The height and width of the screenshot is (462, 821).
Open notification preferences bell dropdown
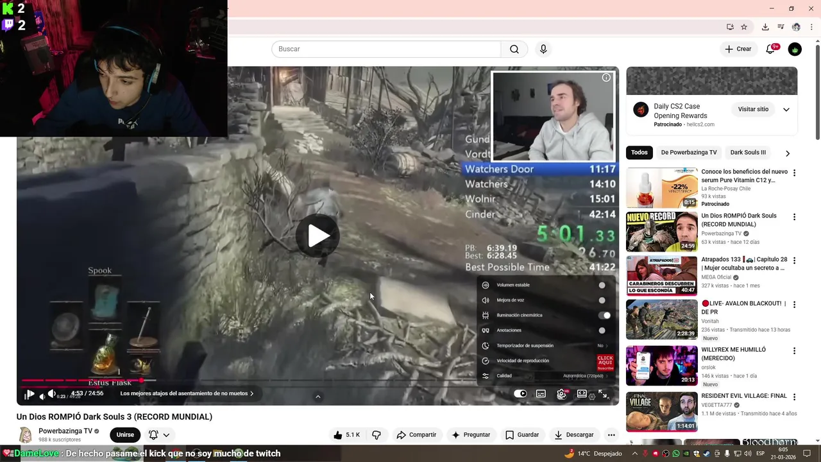[159, 435]
